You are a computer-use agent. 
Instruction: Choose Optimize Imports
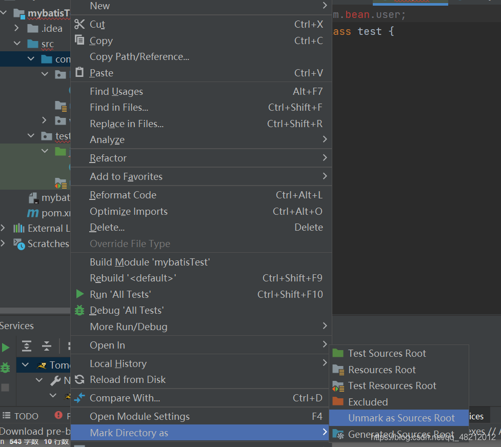[x=201, y=211]
